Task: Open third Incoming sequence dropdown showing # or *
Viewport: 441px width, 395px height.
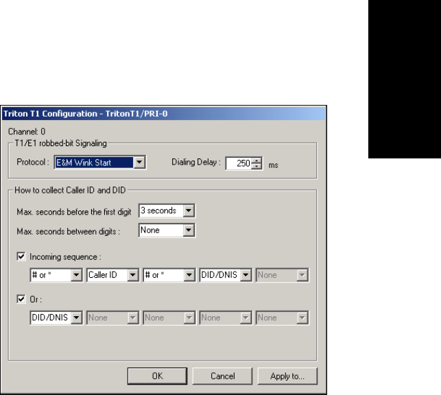Action: [169, 275]
